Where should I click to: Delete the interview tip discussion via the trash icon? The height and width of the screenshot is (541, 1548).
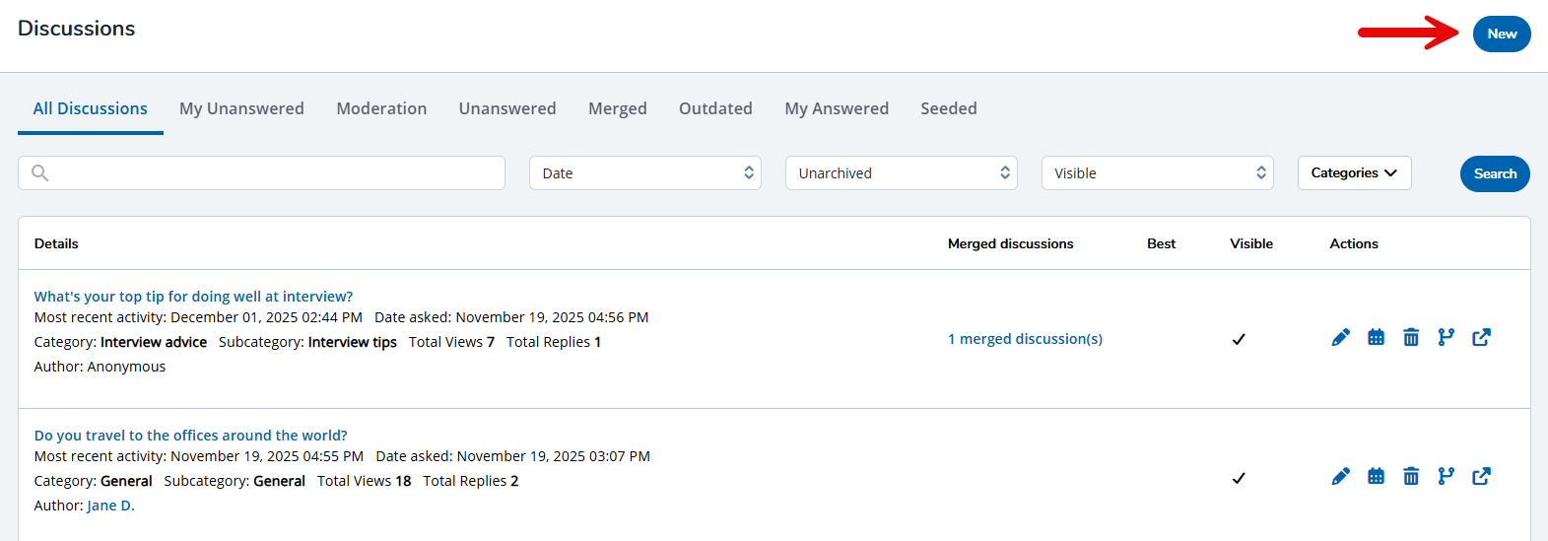click(1411, 338)
